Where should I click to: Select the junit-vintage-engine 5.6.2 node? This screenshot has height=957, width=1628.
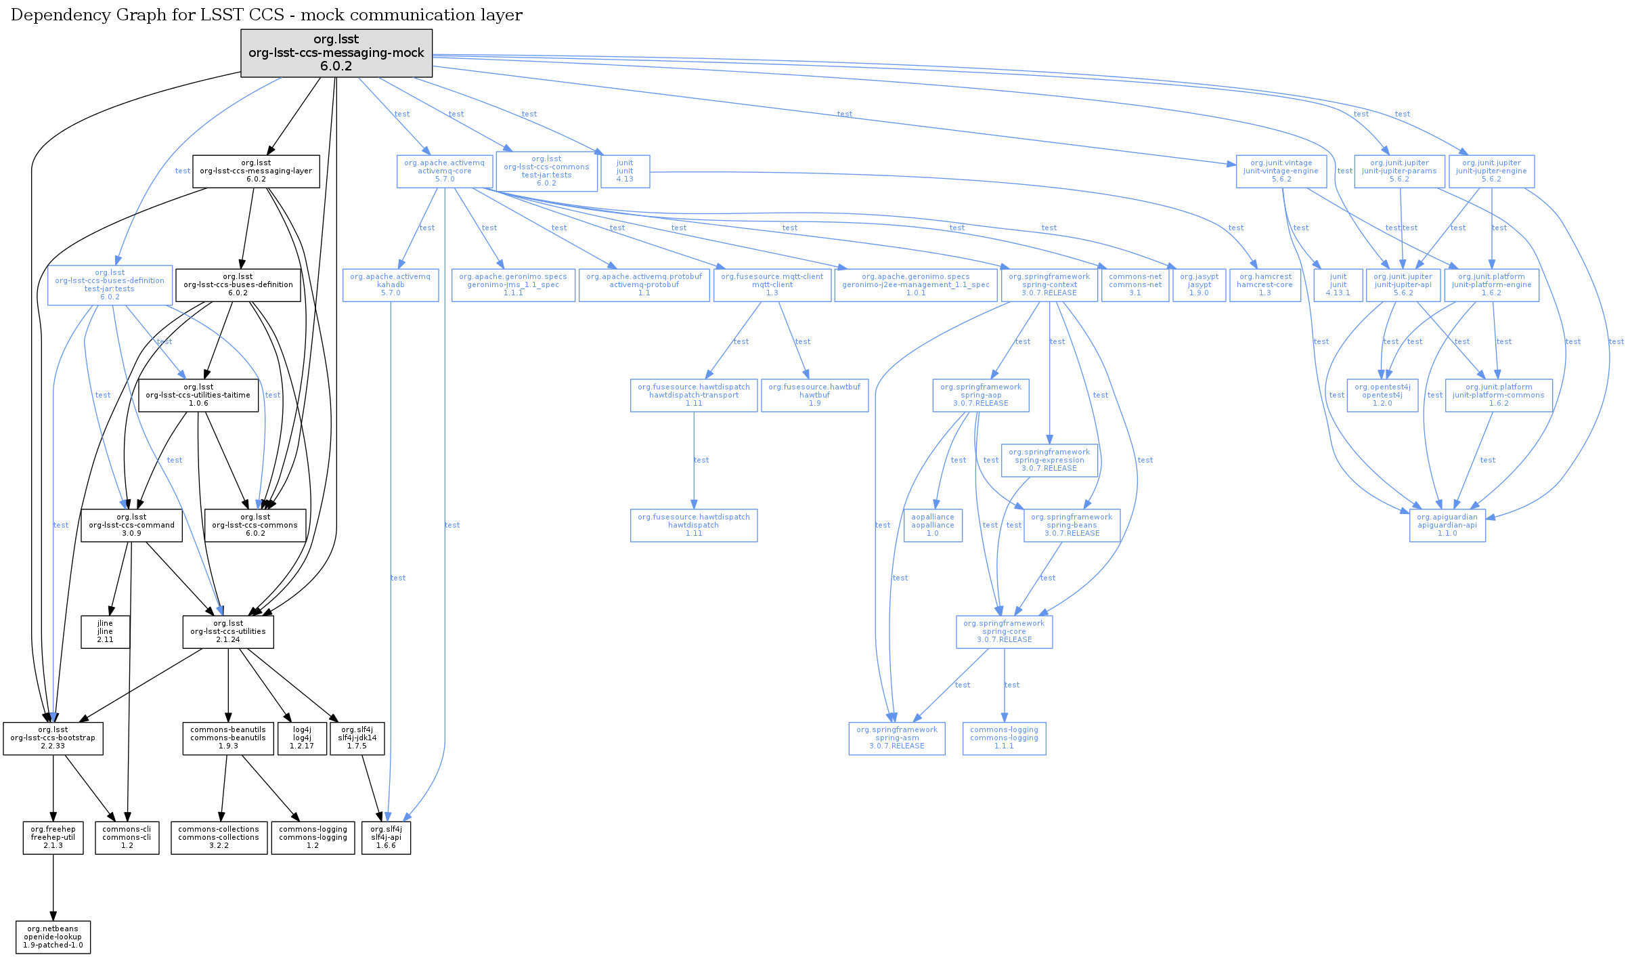pyautogui.click(x=1281, y=171)
